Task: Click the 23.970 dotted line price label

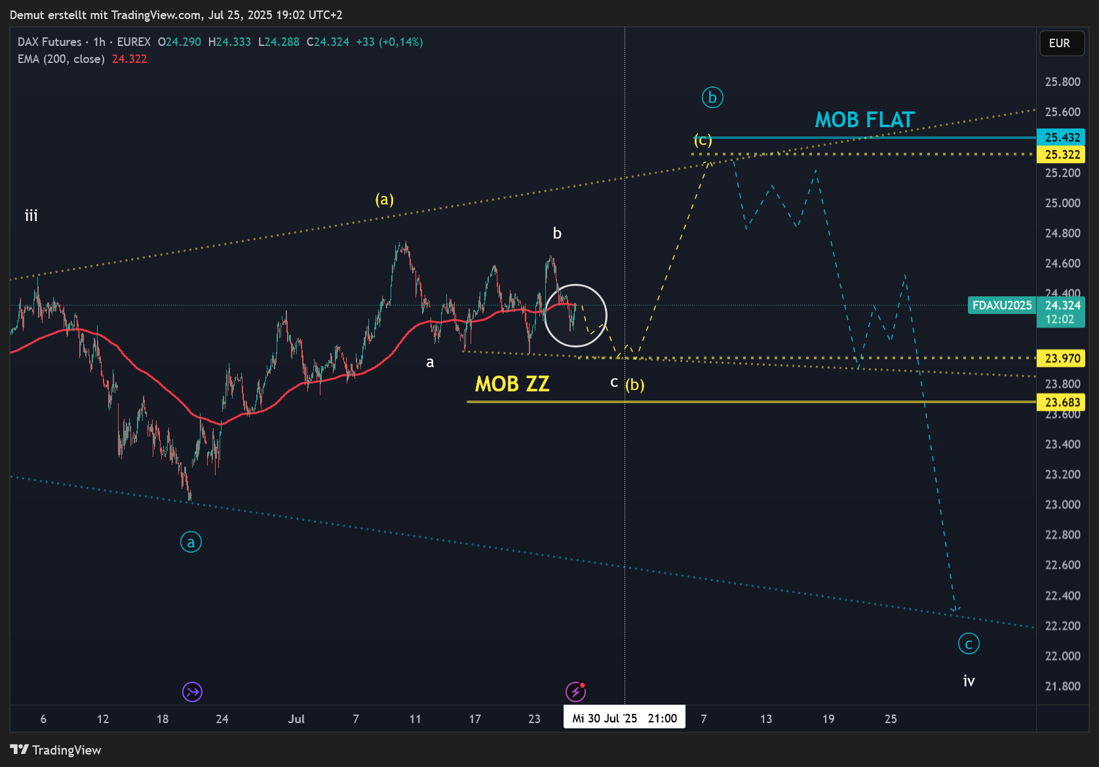Action: click(x=1062, y=359)
